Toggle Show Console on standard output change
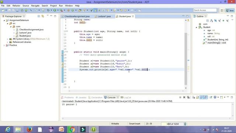 tap(202, 98)
